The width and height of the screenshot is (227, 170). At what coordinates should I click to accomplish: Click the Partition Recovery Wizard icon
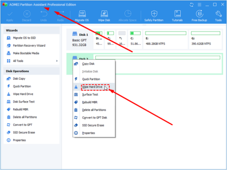[9, 45]
